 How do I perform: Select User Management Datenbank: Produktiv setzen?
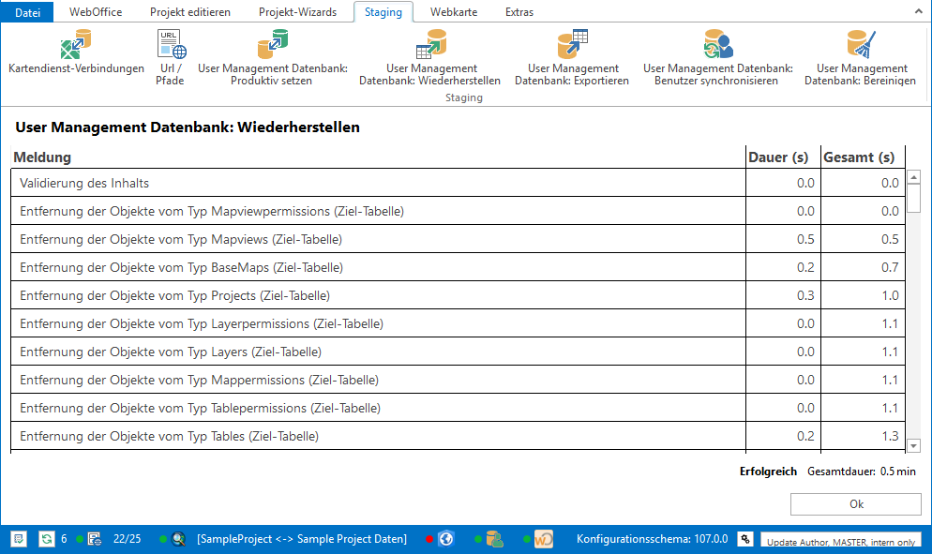[x=272, y=56]
